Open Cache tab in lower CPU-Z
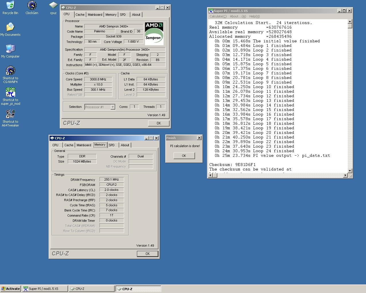 click(69, 145)
